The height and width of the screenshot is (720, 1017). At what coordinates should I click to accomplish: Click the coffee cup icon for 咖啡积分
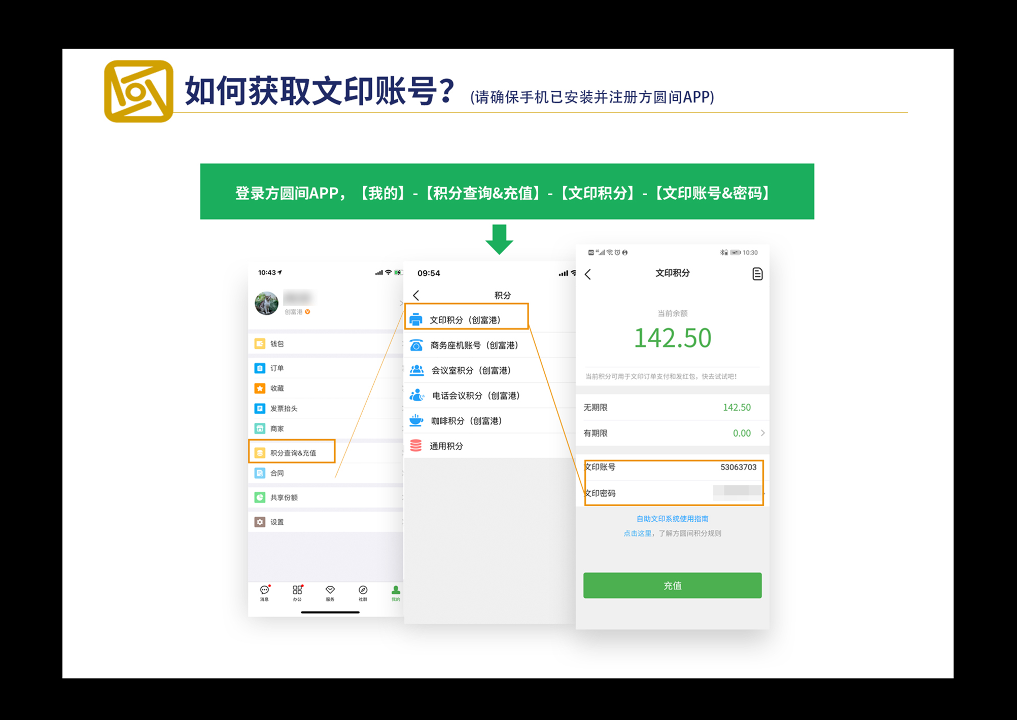point(416,420)
